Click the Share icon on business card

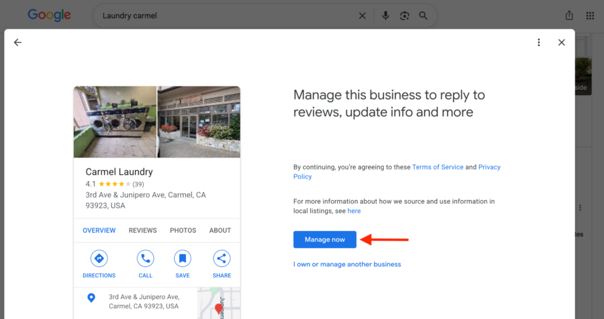click(222, 258)
